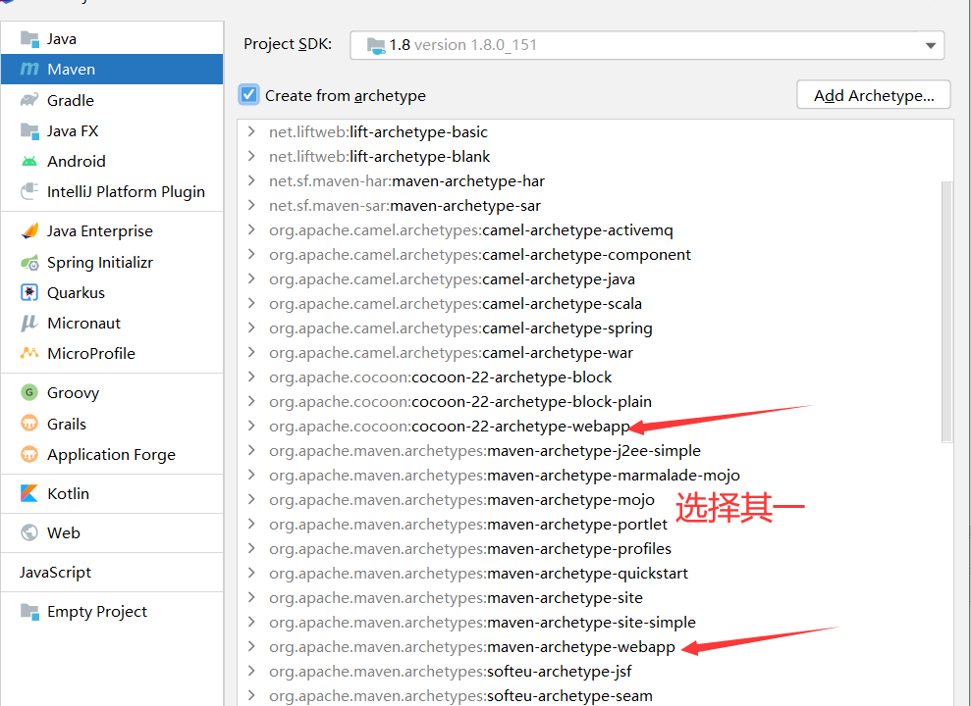The width and height of the screenshot is (971, 706).
Task: Click the green Groovy icon
Action: [x=29, y=392]
